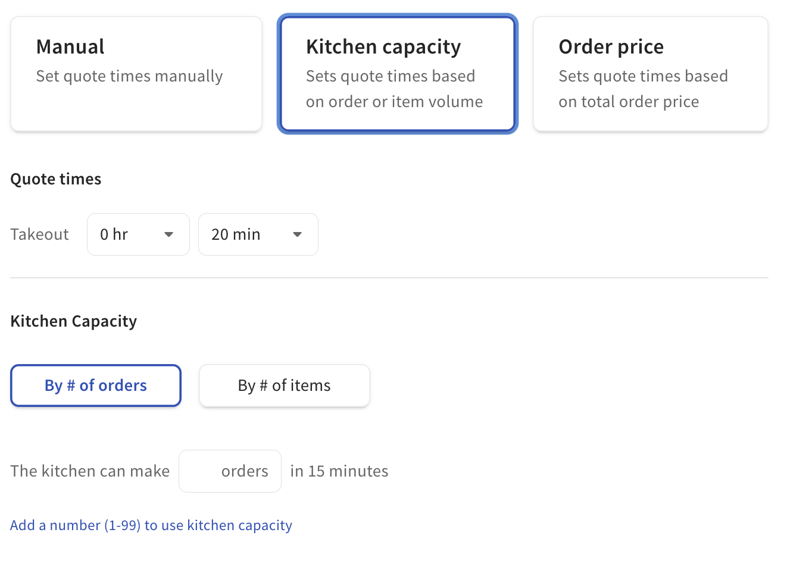Click the Order price card description text
This screenshot has height=564, width=787.
coord(643,88)
